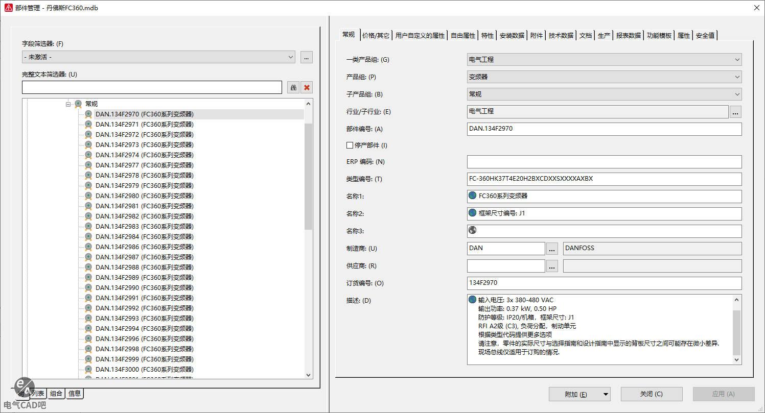This screenshot has width=765, height=413.
Task: Open the 价格/其它 tab
Action: (x=376, y=35)
